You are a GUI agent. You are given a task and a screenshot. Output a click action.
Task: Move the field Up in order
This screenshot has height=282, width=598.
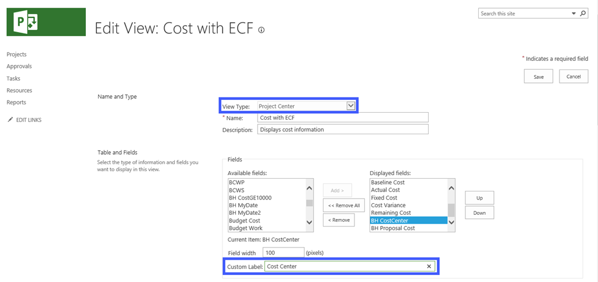click(479, 198)
